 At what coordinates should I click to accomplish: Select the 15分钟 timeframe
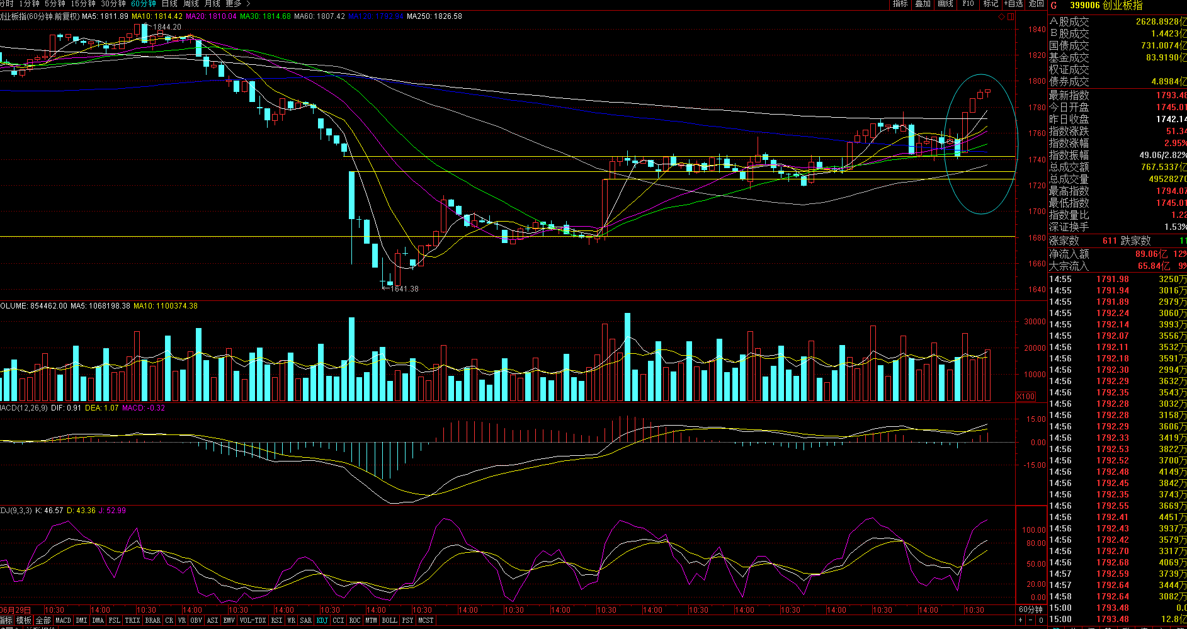(83, 4)
